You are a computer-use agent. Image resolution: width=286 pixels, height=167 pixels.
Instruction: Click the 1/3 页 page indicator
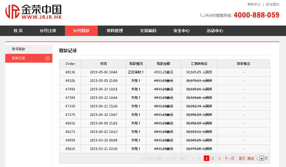(x=171, y=158)
